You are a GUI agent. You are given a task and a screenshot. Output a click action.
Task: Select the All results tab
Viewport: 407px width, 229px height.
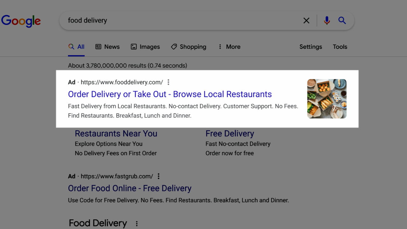coord(76,47)
